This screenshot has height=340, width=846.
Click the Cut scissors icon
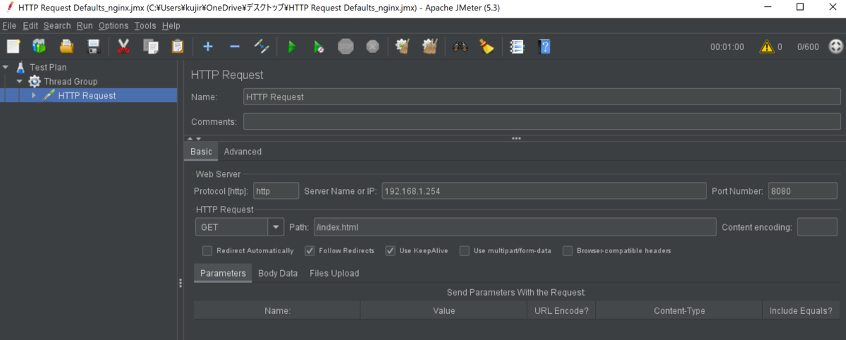(x=123, y=47)
